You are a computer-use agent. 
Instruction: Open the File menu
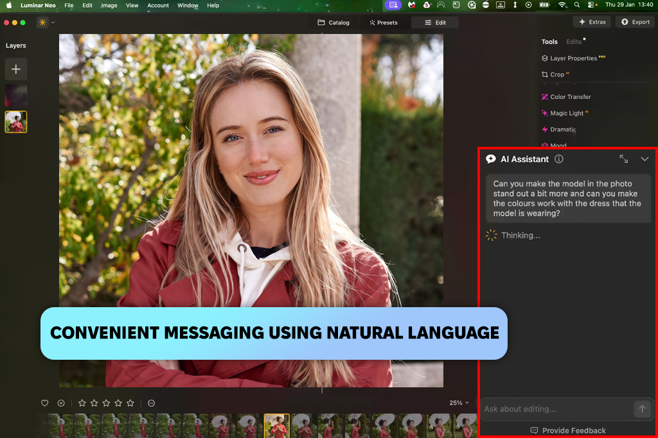click(x=69, y=5)
